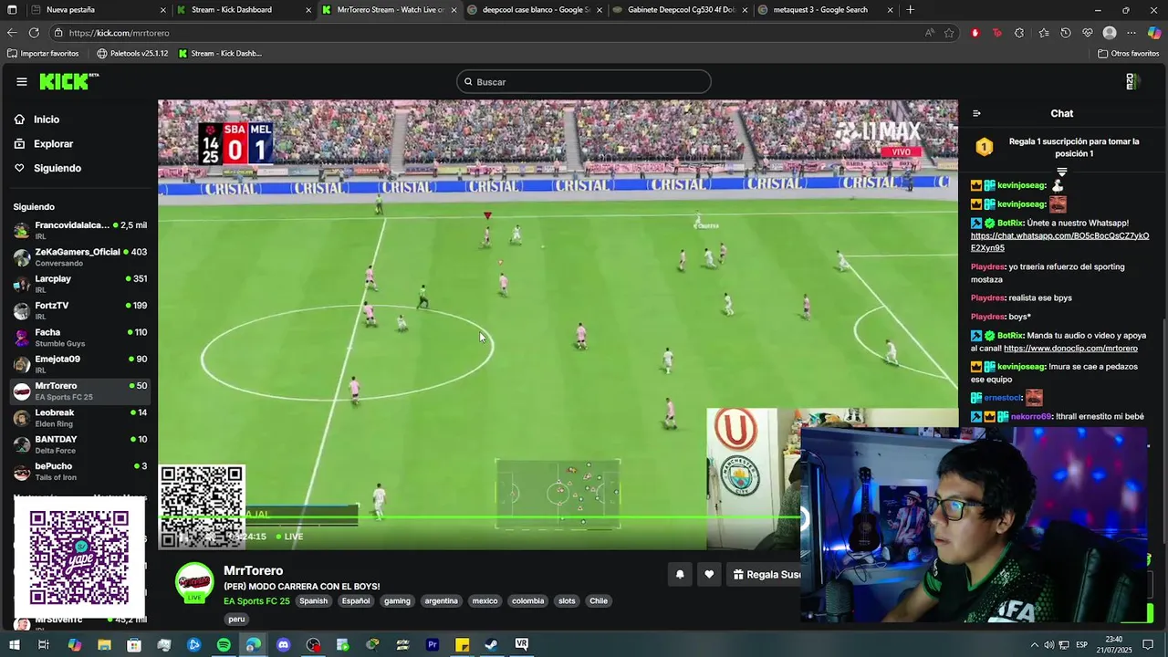Open the browser profile avatar
Viewport: 1168px width, 657px height.
pyautogui.click(x=1110, y=33)
